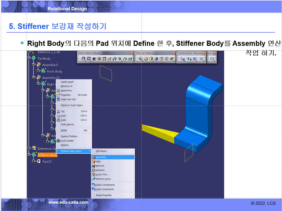Click Show Components in submenu
The height and width of the screenshot is (211, 282).
pyautogui.click(x=105, y=185)
